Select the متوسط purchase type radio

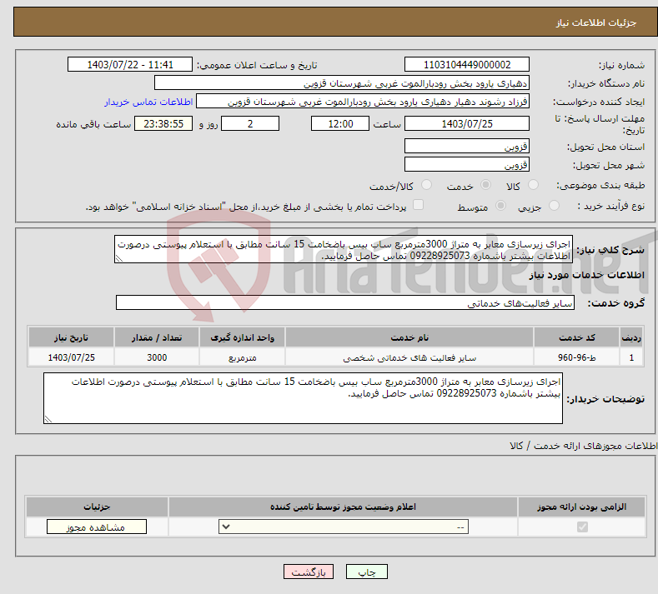(x=500, y=206)
